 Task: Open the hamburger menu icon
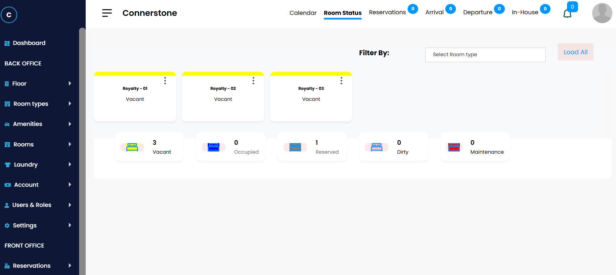(107, 13)
